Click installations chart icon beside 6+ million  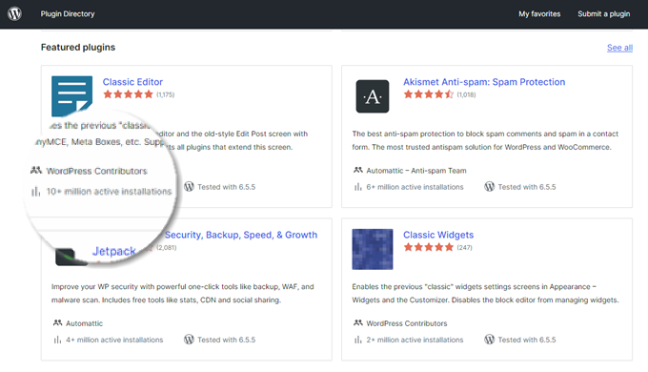tap(357, 187)
